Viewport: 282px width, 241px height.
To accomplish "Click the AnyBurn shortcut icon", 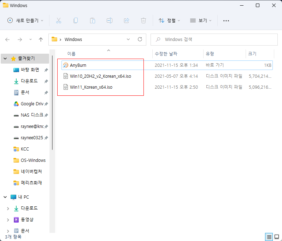I will pos(66,65).
